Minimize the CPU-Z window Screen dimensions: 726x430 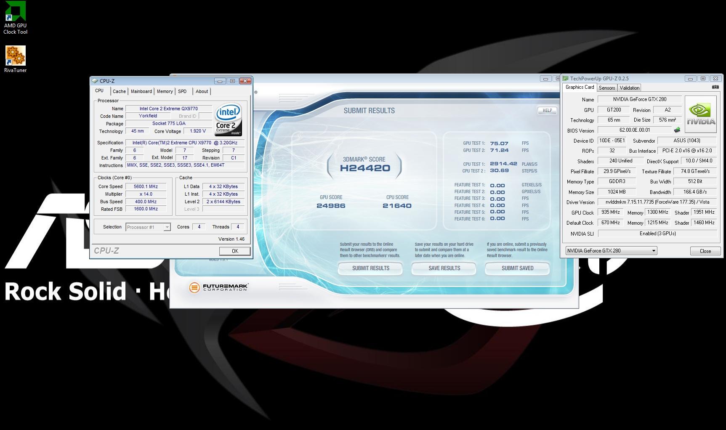(220, 81)
